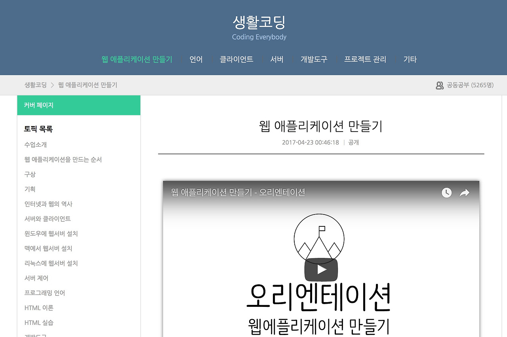
Task: Open the 언어 menu
Action: pyautogui.click(x=196, y=59)
